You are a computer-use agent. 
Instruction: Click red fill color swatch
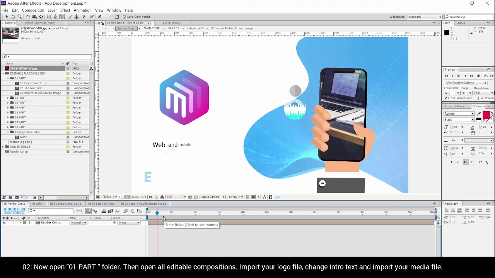click(x=486, y=115)
